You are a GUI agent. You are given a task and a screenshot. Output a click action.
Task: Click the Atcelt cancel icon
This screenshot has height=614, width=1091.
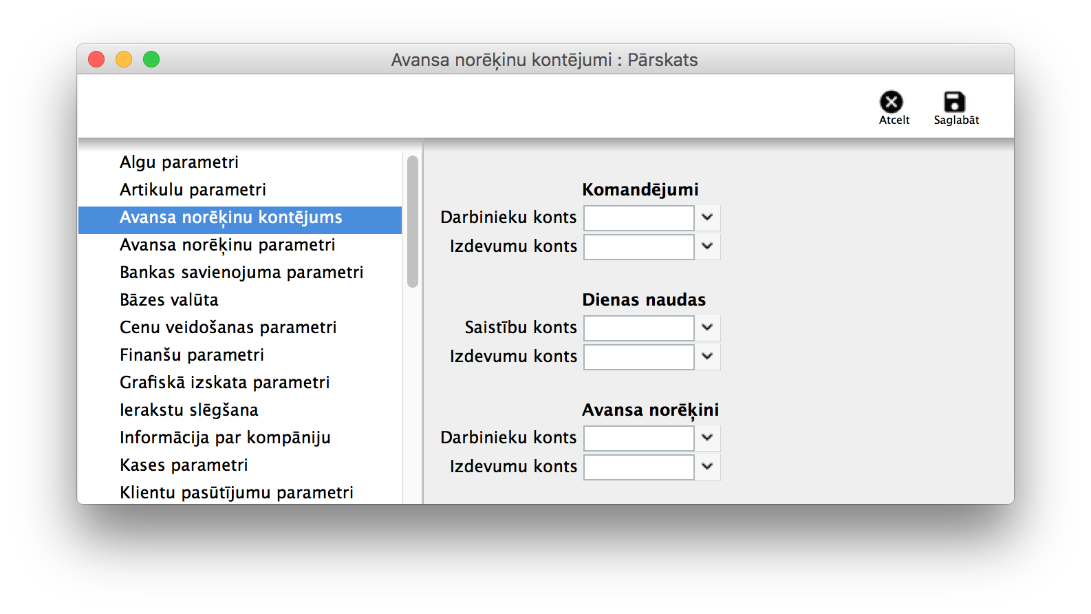point(892,103)
